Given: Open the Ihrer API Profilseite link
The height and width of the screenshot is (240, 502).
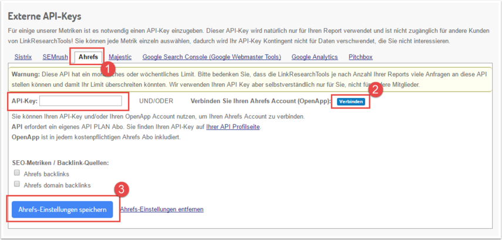Looking at the screenshot, I should coord(233,127).
